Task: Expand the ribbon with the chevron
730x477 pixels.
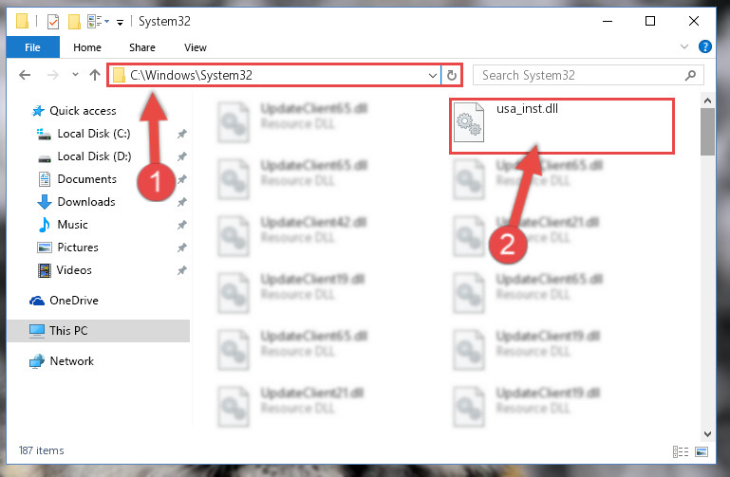Action: (684, 46)
